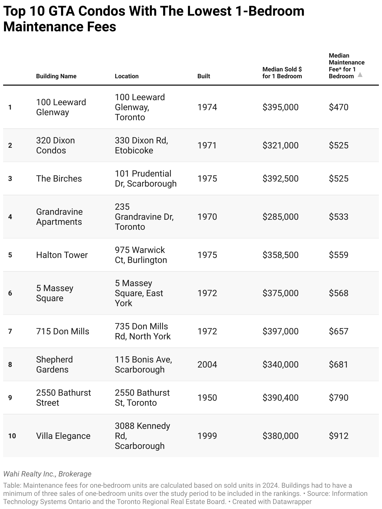The height and width of the screenshot is (509, 382).
Task: Click the sort arrow beside Median Maintenance Fee
Action: pos(360,75)
